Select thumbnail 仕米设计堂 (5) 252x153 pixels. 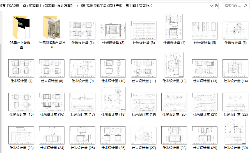(205, 31)
